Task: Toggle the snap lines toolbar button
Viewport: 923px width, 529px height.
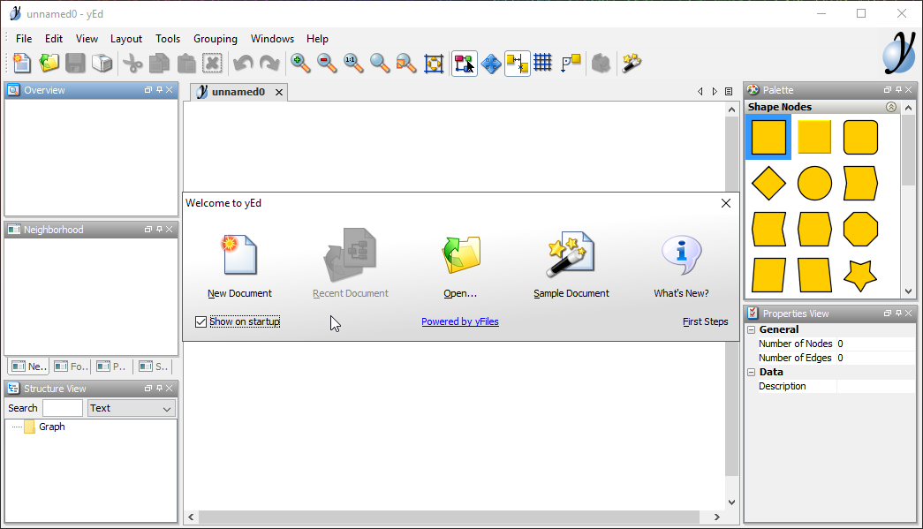Action: click(518, 63)
